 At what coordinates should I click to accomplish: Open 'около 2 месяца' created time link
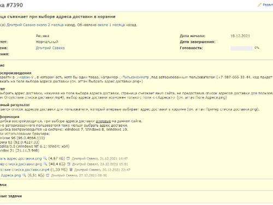tap(50, 25)
